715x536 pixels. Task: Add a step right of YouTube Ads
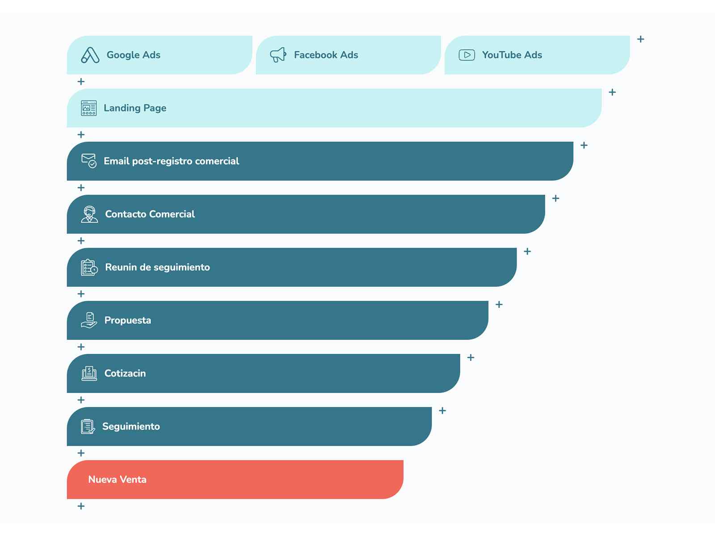coord(640,39)
